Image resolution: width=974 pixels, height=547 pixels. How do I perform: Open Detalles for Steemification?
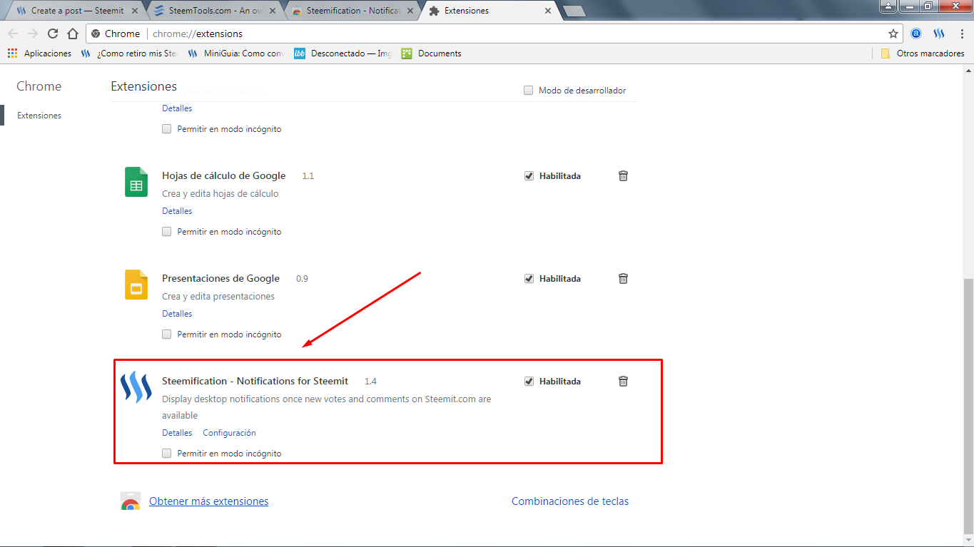tap(177, 433)
